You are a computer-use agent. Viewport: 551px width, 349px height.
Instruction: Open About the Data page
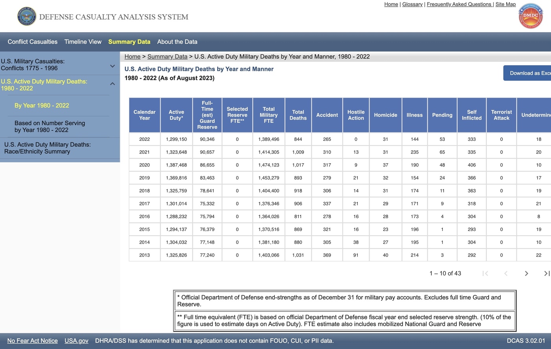(x=177, y=42)
